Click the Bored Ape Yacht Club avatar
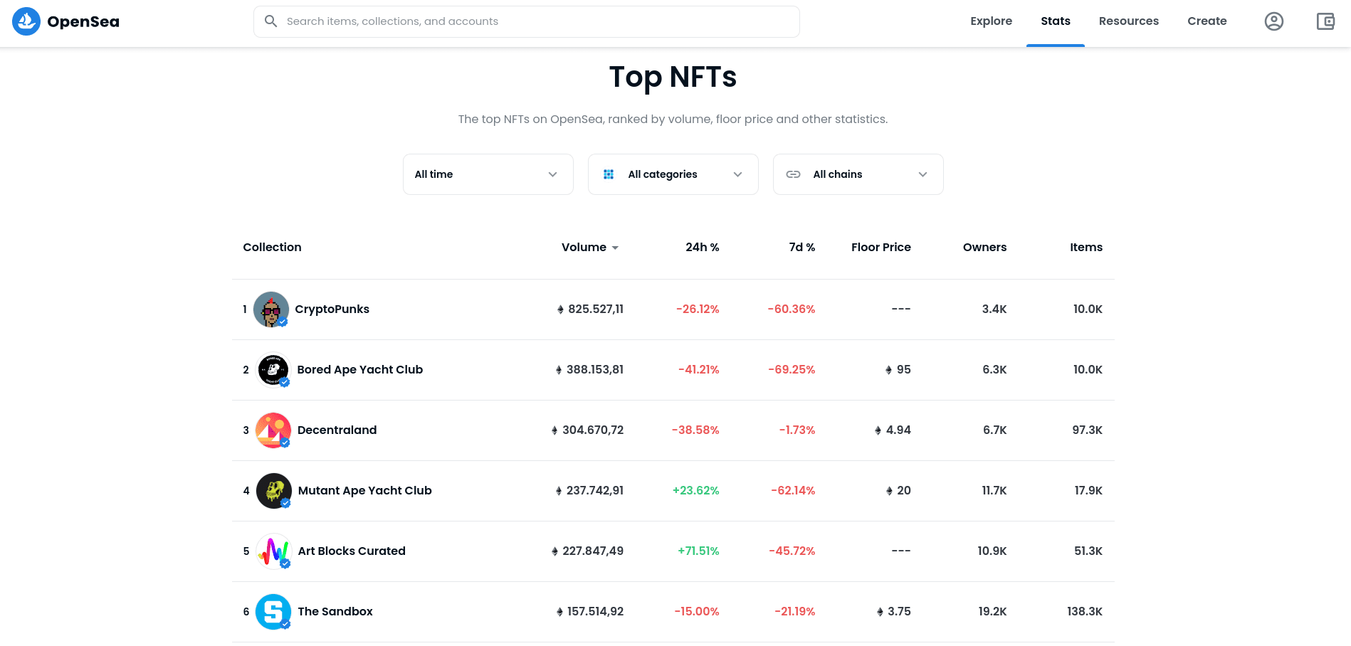Viewport: 1351px width, 646px height. [273, 370]
